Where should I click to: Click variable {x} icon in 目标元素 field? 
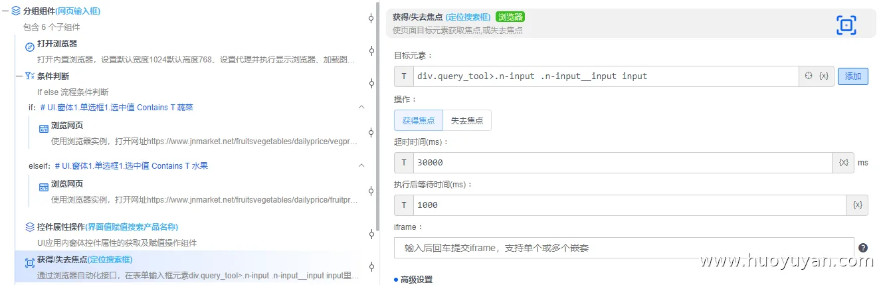(x=824, y=76)
